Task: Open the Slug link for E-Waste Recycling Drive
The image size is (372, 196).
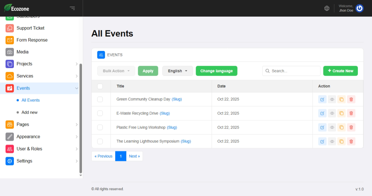Action: (x=165, y=113)
